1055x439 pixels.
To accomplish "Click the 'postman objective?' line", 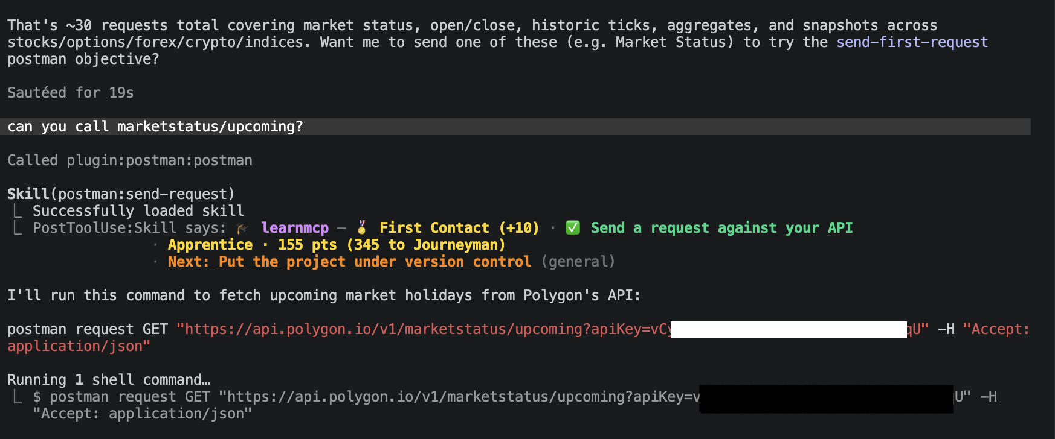I will (x=83, y=59).
